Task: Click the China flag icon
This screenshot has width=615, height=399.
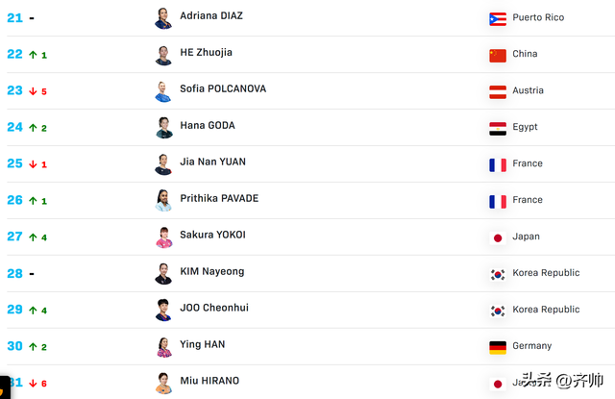Action: 498,56
